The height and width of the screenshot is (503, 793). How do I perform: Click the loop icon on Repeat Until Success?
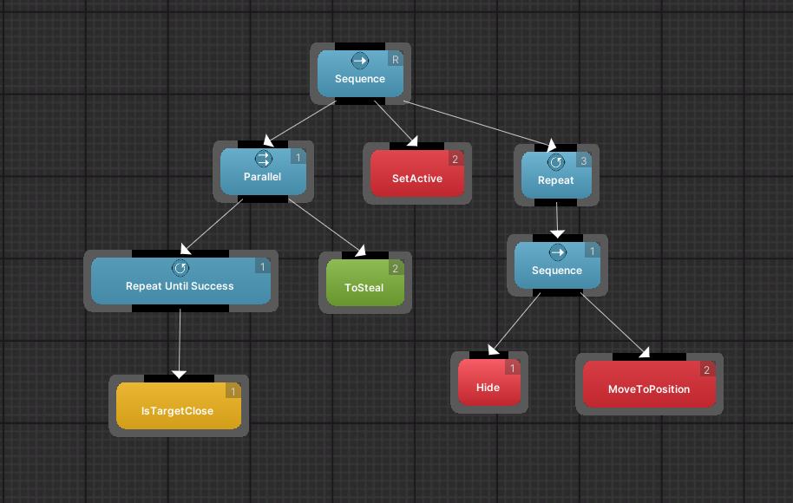[x=180, y=266]
